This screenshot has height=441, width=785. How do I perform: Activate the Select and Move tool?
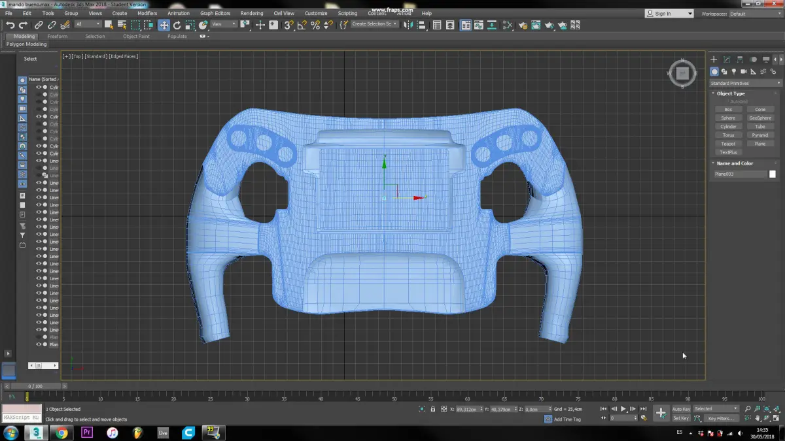[x=164, y=25]
